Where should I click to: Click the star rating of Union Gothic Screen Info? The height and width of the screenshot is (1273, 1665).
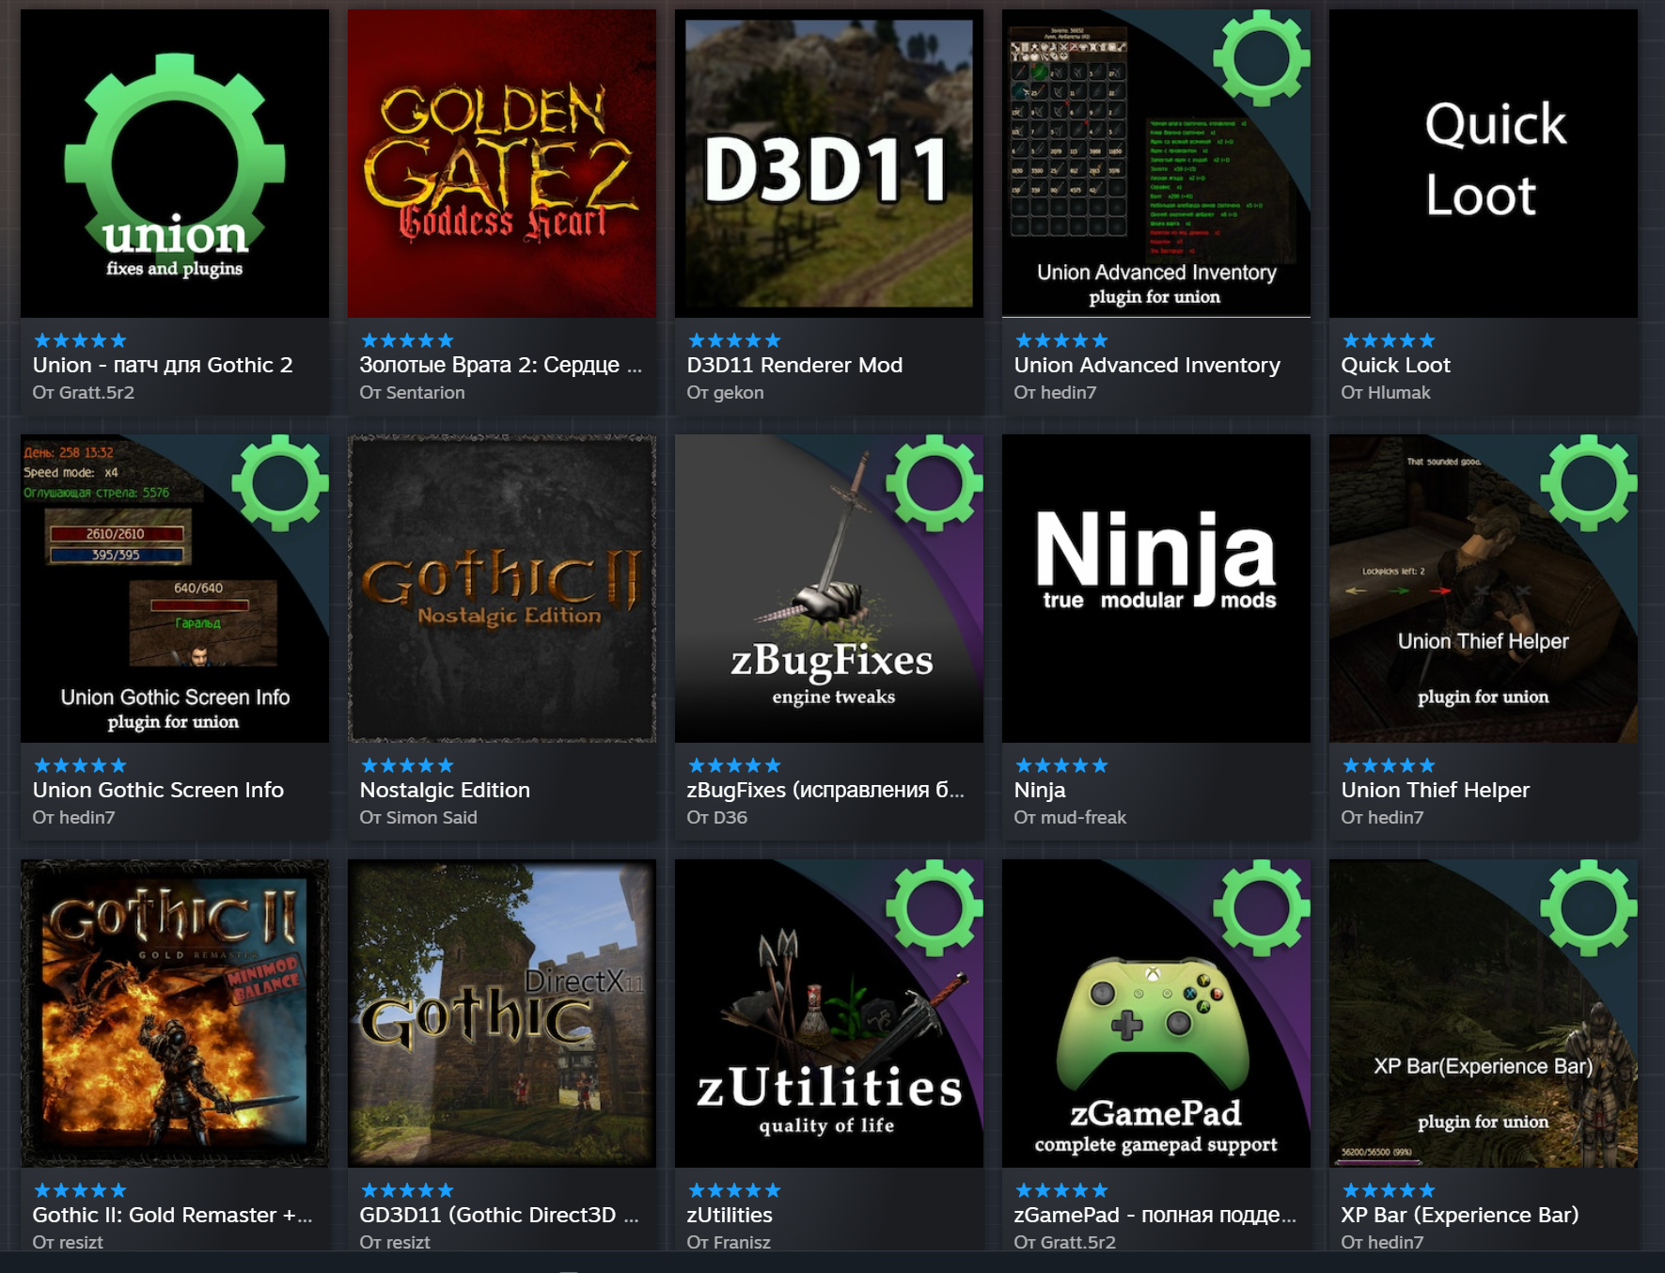(80, 765)
